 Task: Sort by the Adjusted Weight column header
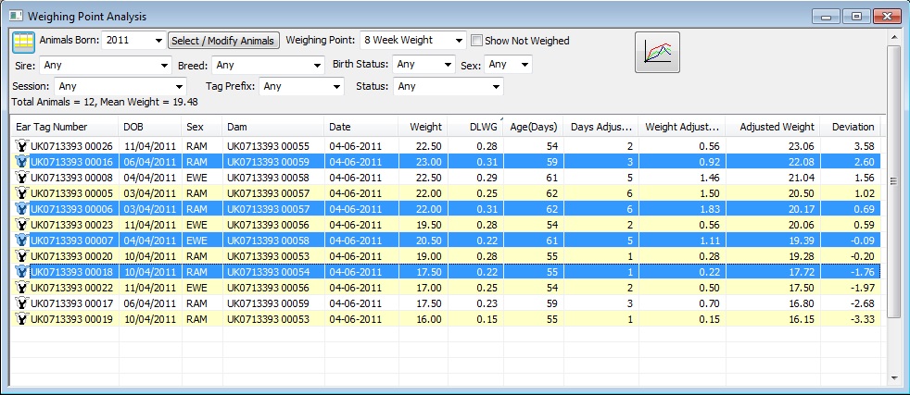[773, 127]
